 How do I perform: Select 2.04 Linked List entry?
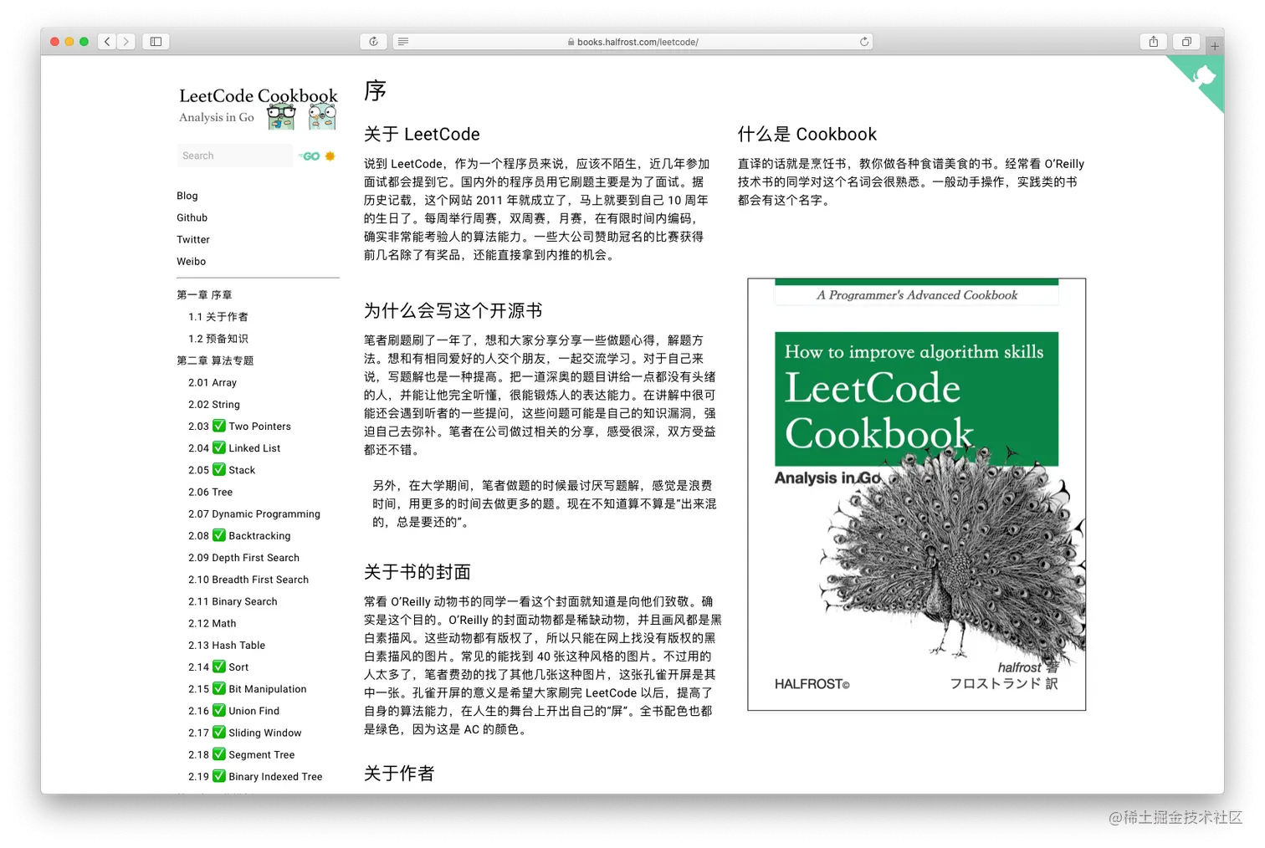click(x=234, y=447)
